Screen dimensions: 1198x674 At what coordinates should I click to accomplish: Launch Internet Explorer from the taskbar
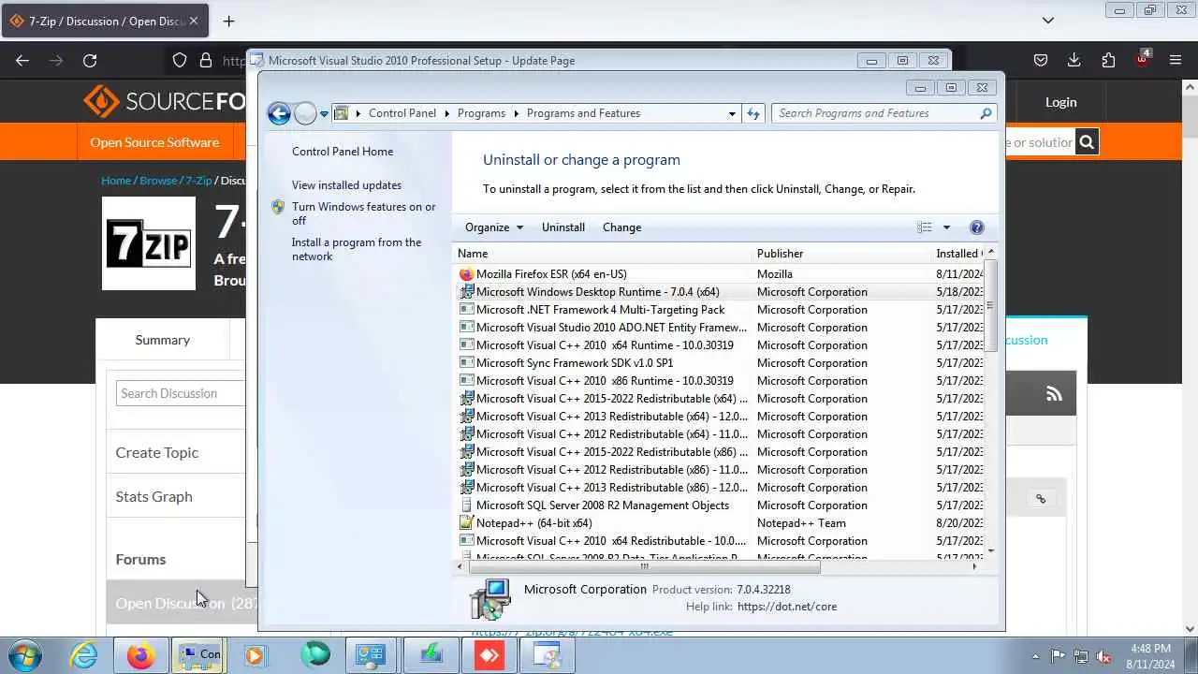tap(83, 655)
